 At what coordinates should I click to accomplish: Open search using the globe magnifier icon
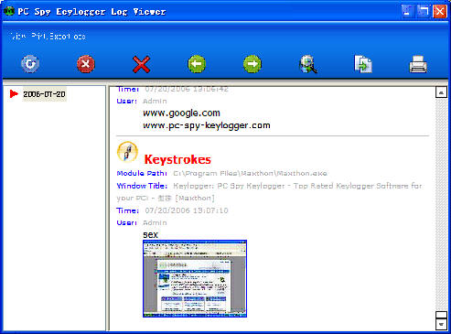308,64
